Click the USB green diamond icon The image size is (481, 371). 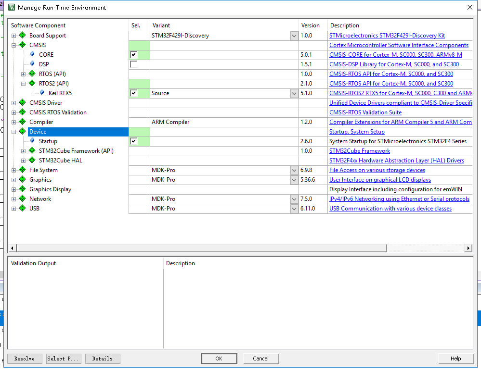click(23, 208)
